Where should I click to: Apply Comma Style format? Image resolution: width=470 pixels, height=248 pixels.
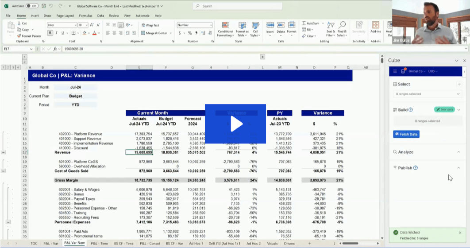(196, 33)
